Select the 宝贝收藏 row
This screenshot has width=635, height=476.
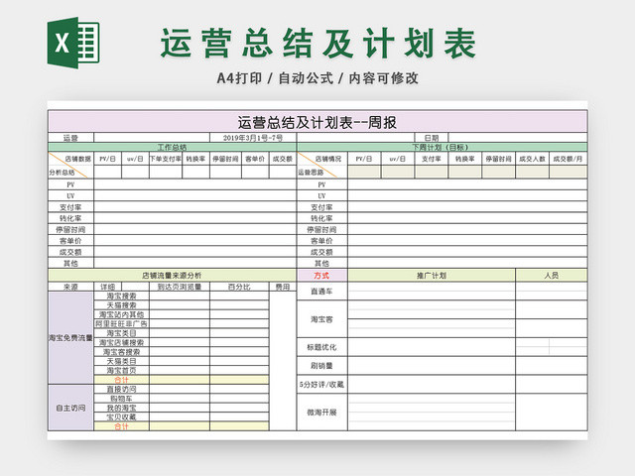click(121, 416)
